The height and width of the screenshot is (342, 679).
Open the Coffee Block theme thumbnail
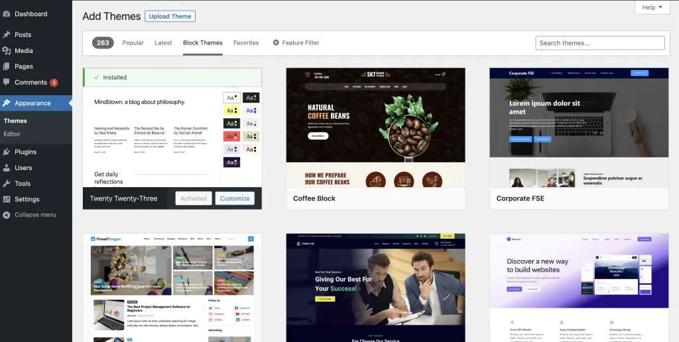point(375,127)
